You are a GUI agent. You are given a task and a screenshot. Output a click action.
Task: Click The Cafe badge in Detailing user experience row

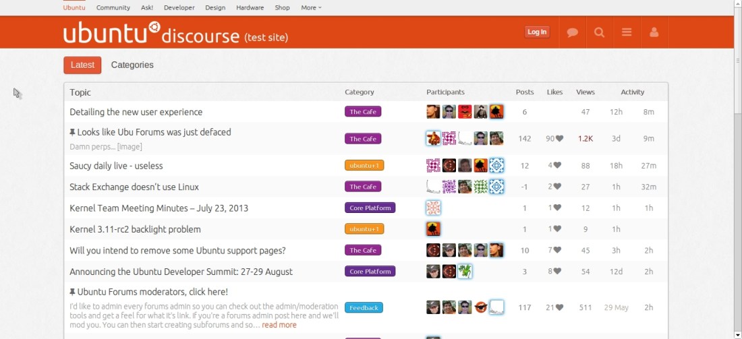click(x=363, y=112)
